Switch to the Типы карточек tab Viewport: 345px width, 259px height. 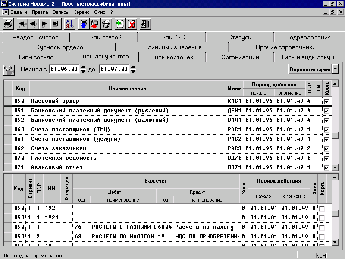172,57
